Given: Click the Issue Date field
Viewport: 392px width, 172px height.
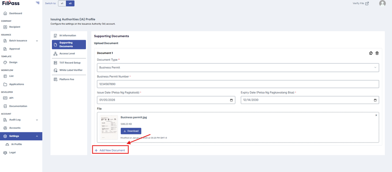Looking at the screenshot, I should (x=166, y=100).
